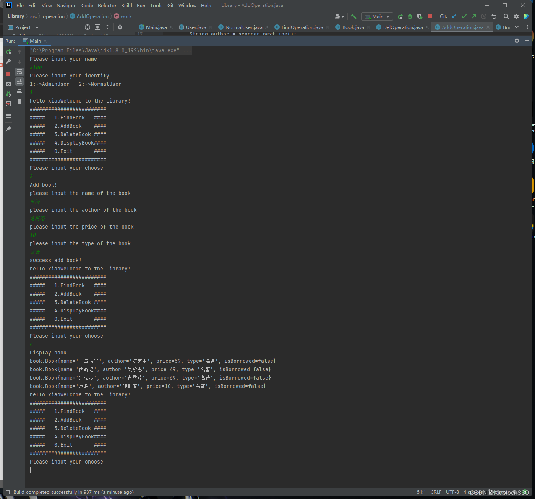Open Project panel options gear
The image size is (535, 499).
click(120, 27)
